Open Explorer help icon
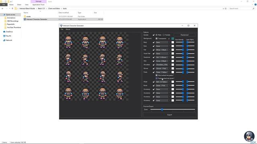 255,4
